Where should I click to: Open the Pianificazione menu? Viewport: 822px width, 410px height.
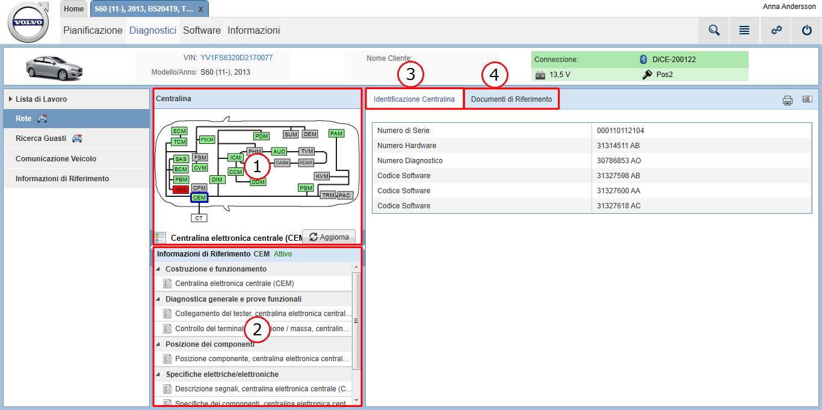pos(93,30)
